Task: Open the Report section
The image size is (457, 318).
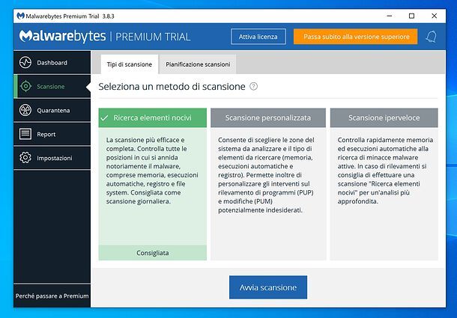Action: point(52,134)
